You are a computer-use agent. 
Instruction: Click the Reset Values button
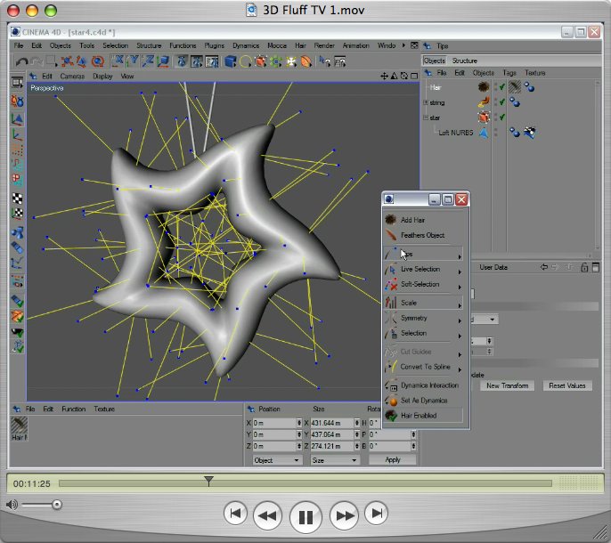[x=567, y=385]
